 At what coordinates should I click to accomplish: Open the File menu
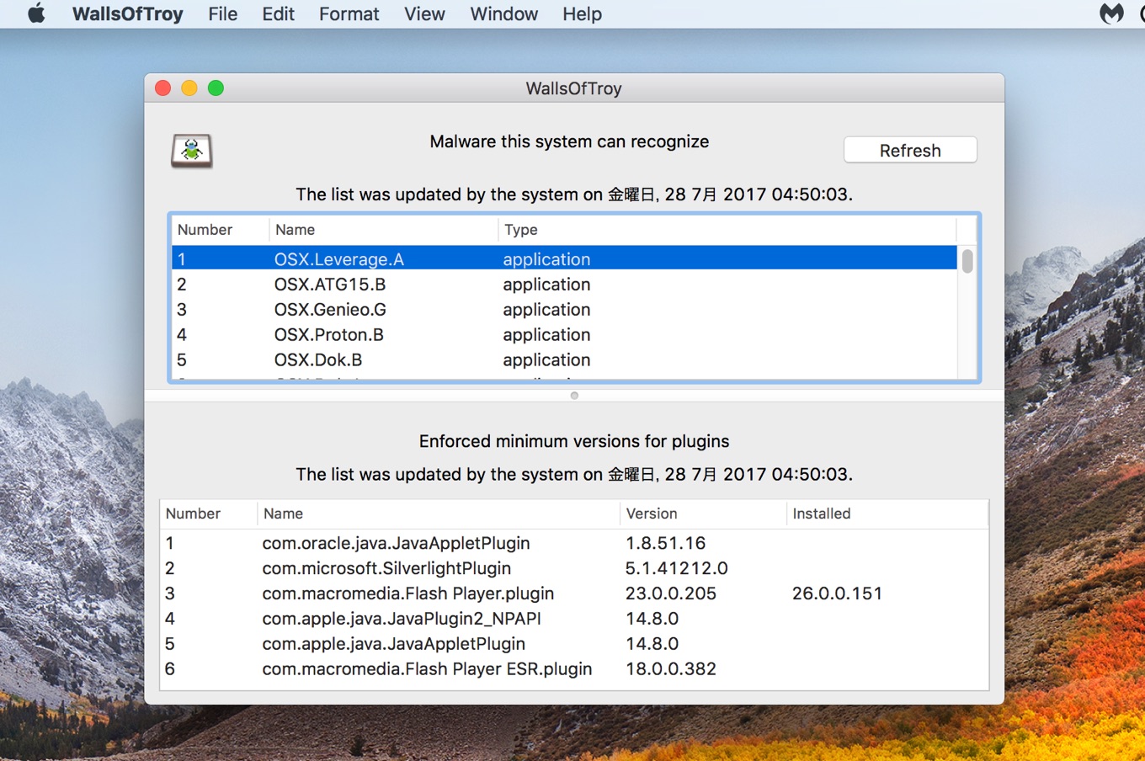click(222, 13)
